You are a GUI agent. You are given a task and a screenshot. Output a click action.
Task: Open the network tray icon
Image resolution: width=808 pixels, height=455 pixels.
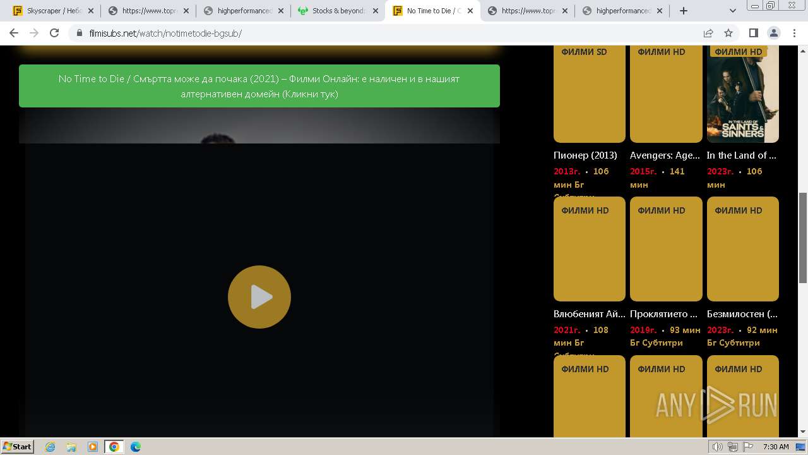[x=733, y=447]
